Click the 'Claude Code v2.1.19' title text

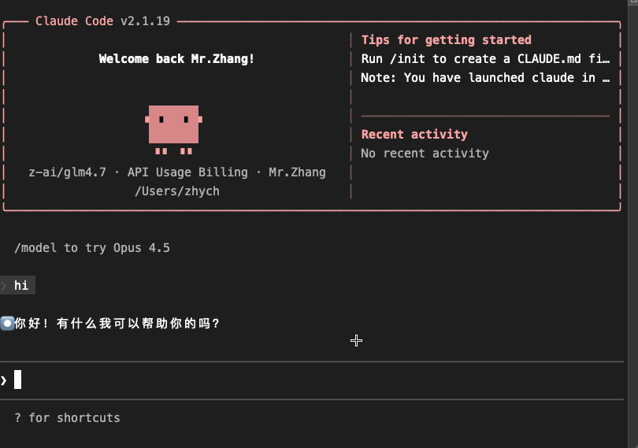[102, 20]
